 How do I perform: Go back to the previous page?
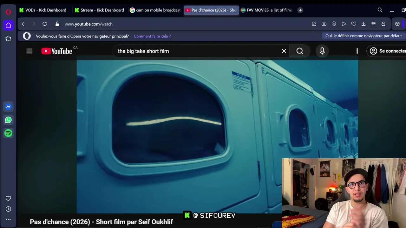click(23, 24)
